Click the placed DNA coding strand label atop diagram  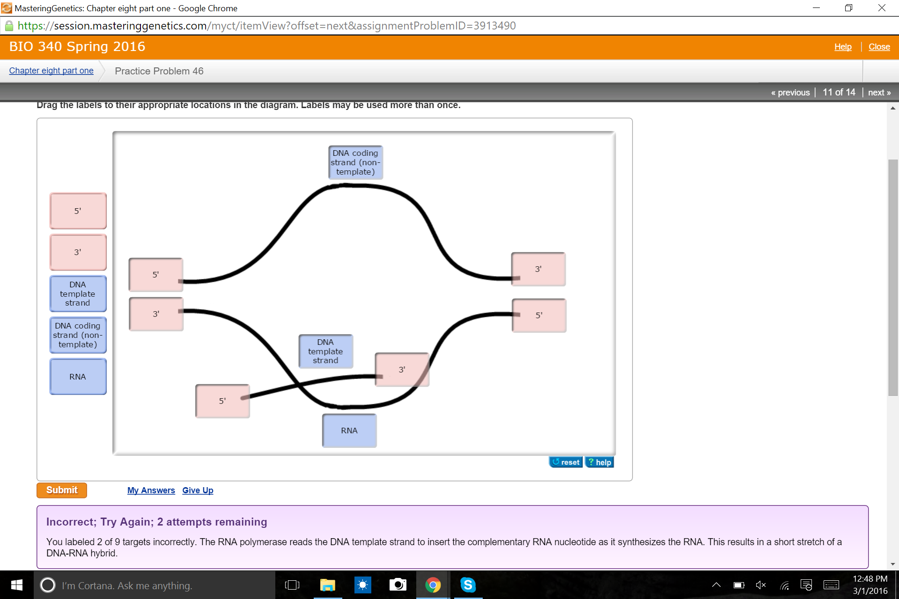[x=355, y=162]
